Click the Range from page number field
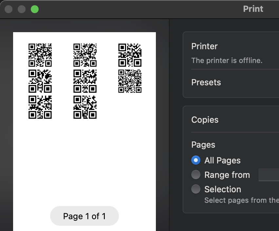 click(269, 175)
